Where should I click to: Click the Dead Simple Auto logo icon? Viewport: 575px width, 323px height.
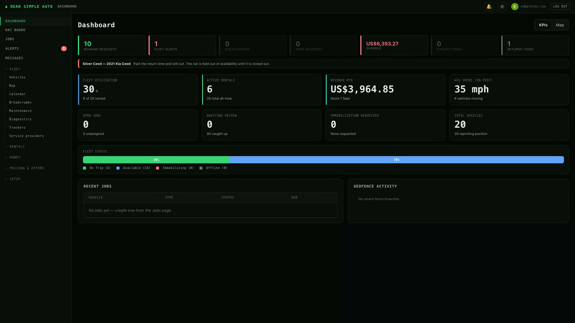pos(6,7)
